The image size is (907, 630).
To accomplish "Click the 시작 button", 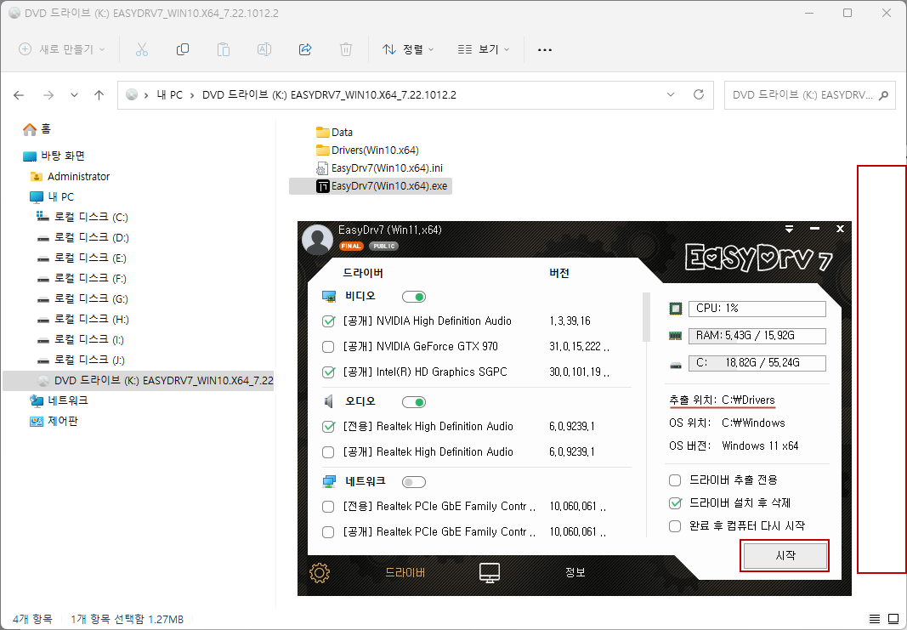I will point(785,556).
